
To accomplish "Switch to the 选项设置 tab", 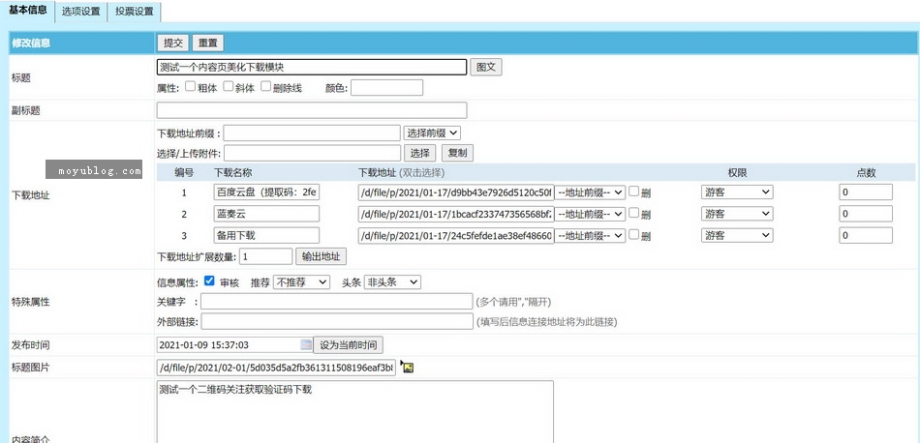I will tap(80, 12).
